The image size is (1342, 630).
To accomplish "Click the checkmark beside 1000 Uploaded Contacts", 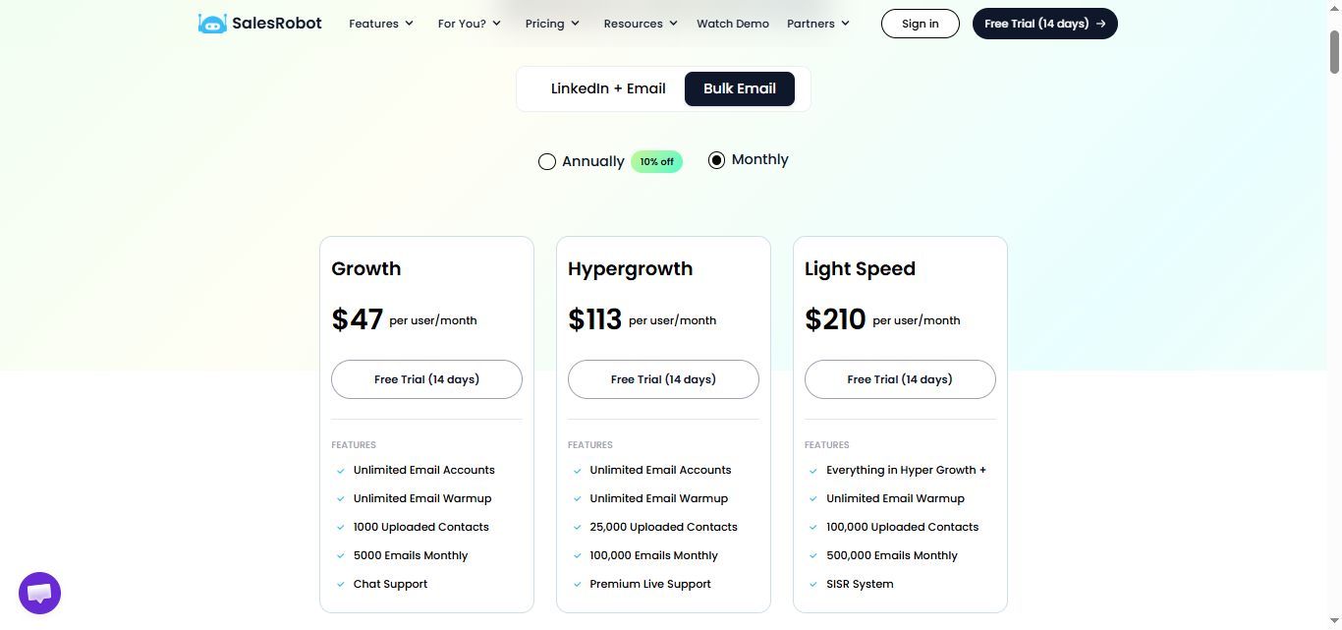I will (341, 528).
